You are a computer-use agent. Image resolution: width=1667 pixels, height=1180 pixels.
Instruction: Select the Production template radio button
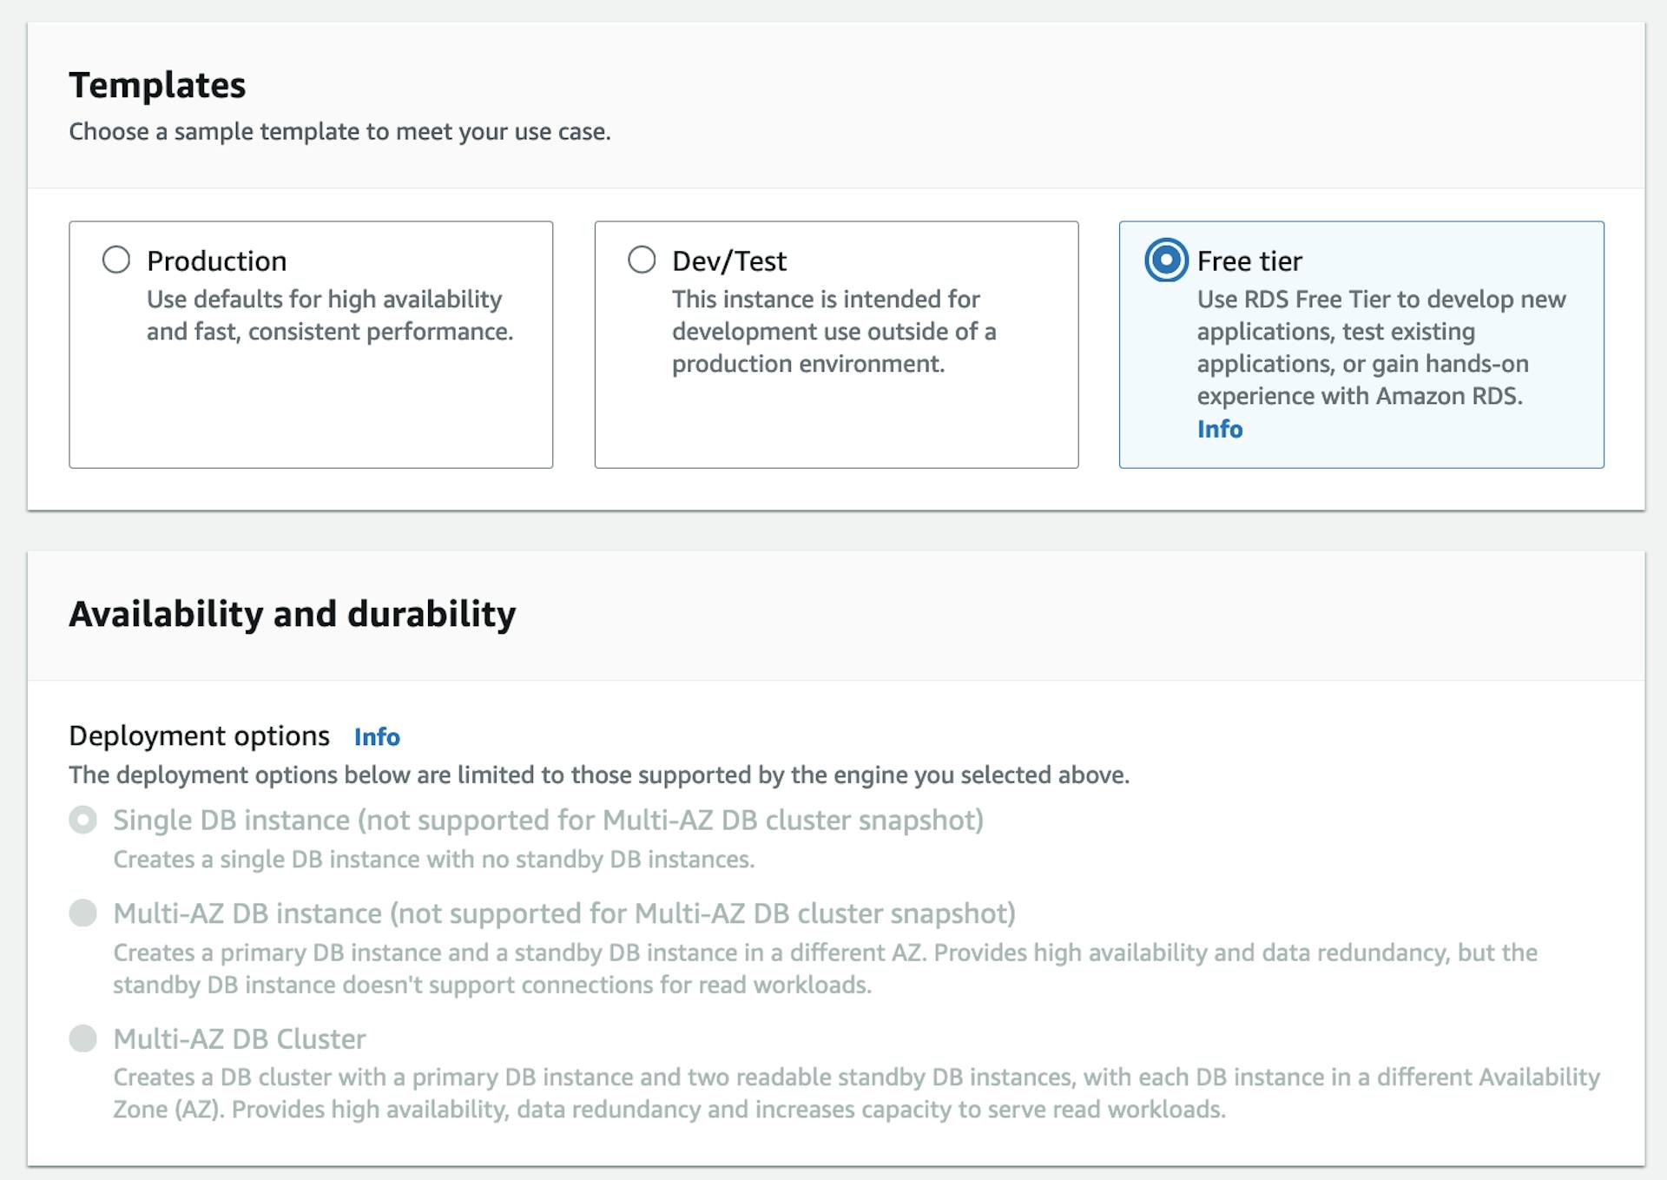pyautogui.click(x=115, y=260)
